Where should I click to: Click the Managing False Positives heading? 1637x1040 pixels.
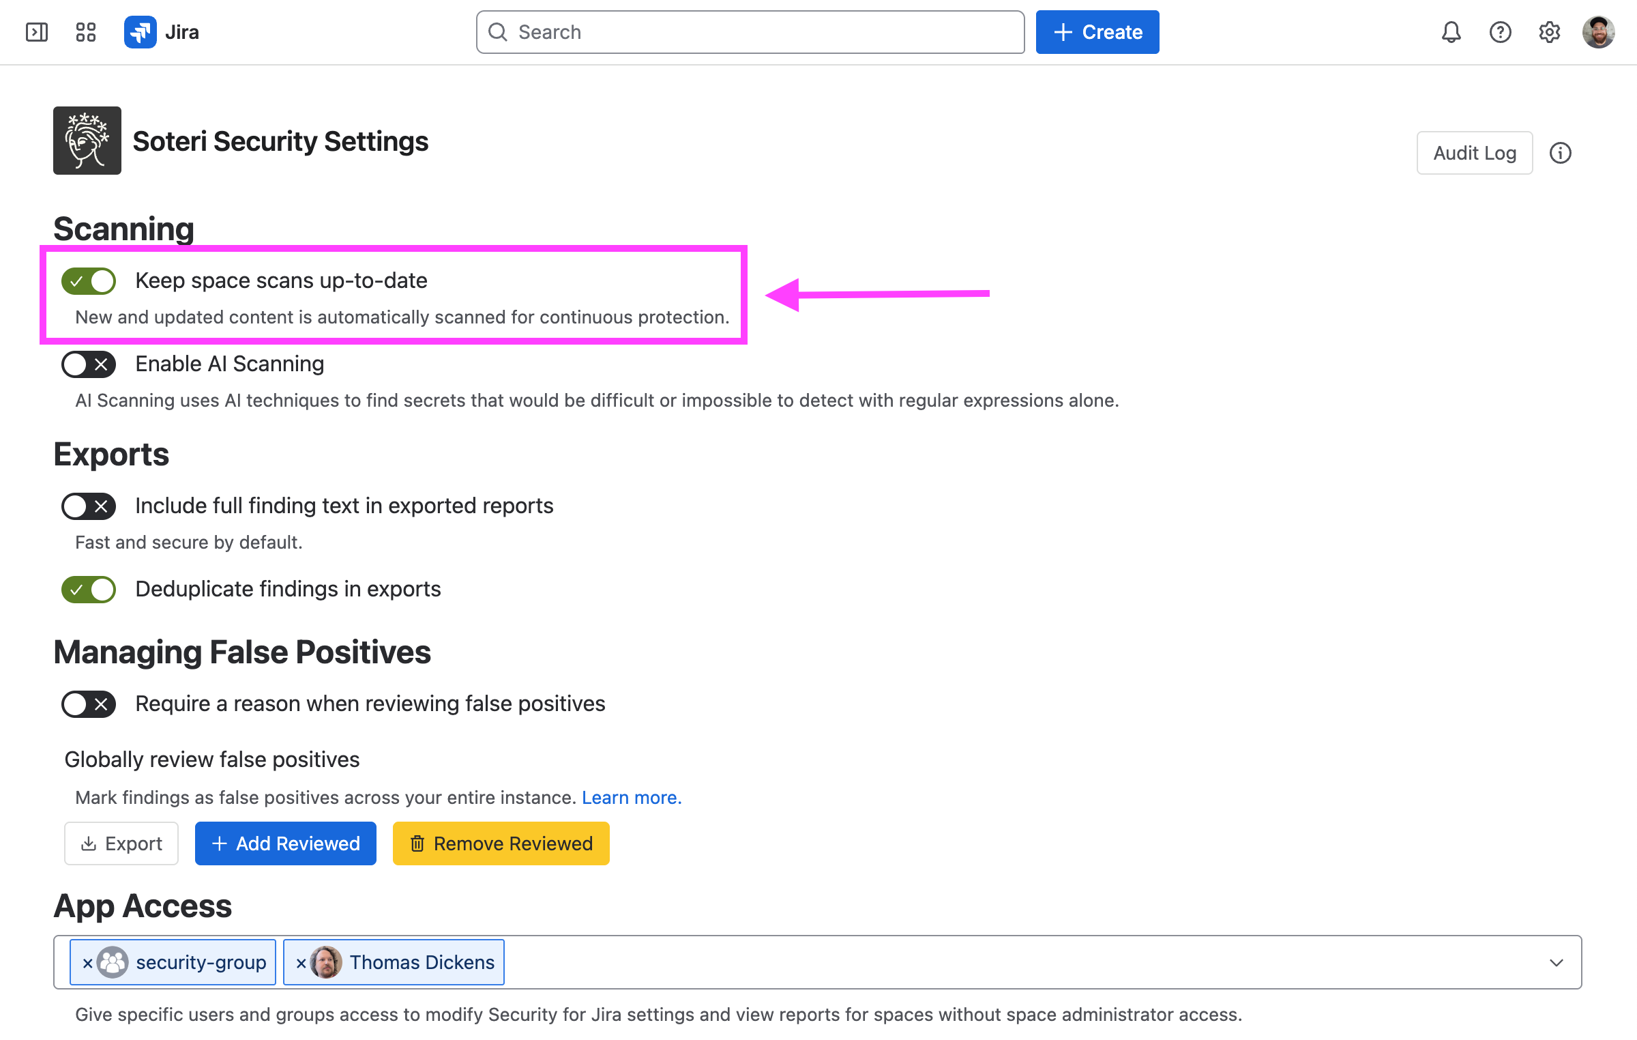click(242, 652)
